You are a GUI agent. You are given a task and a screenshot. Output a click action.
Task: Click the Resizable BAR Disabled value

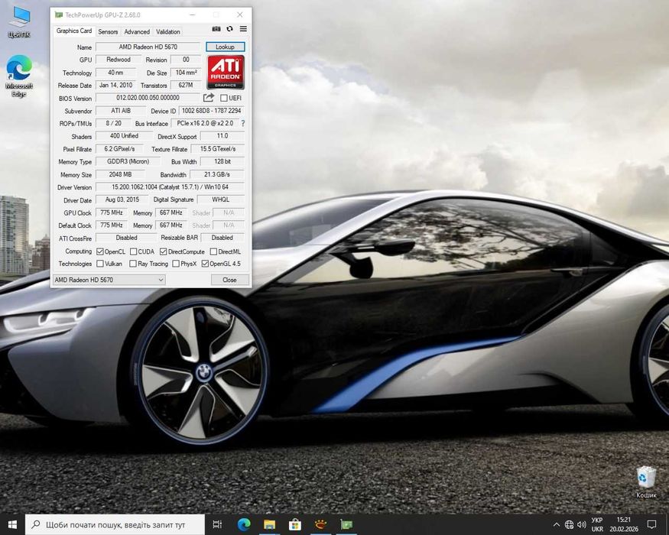click(222, 238)
